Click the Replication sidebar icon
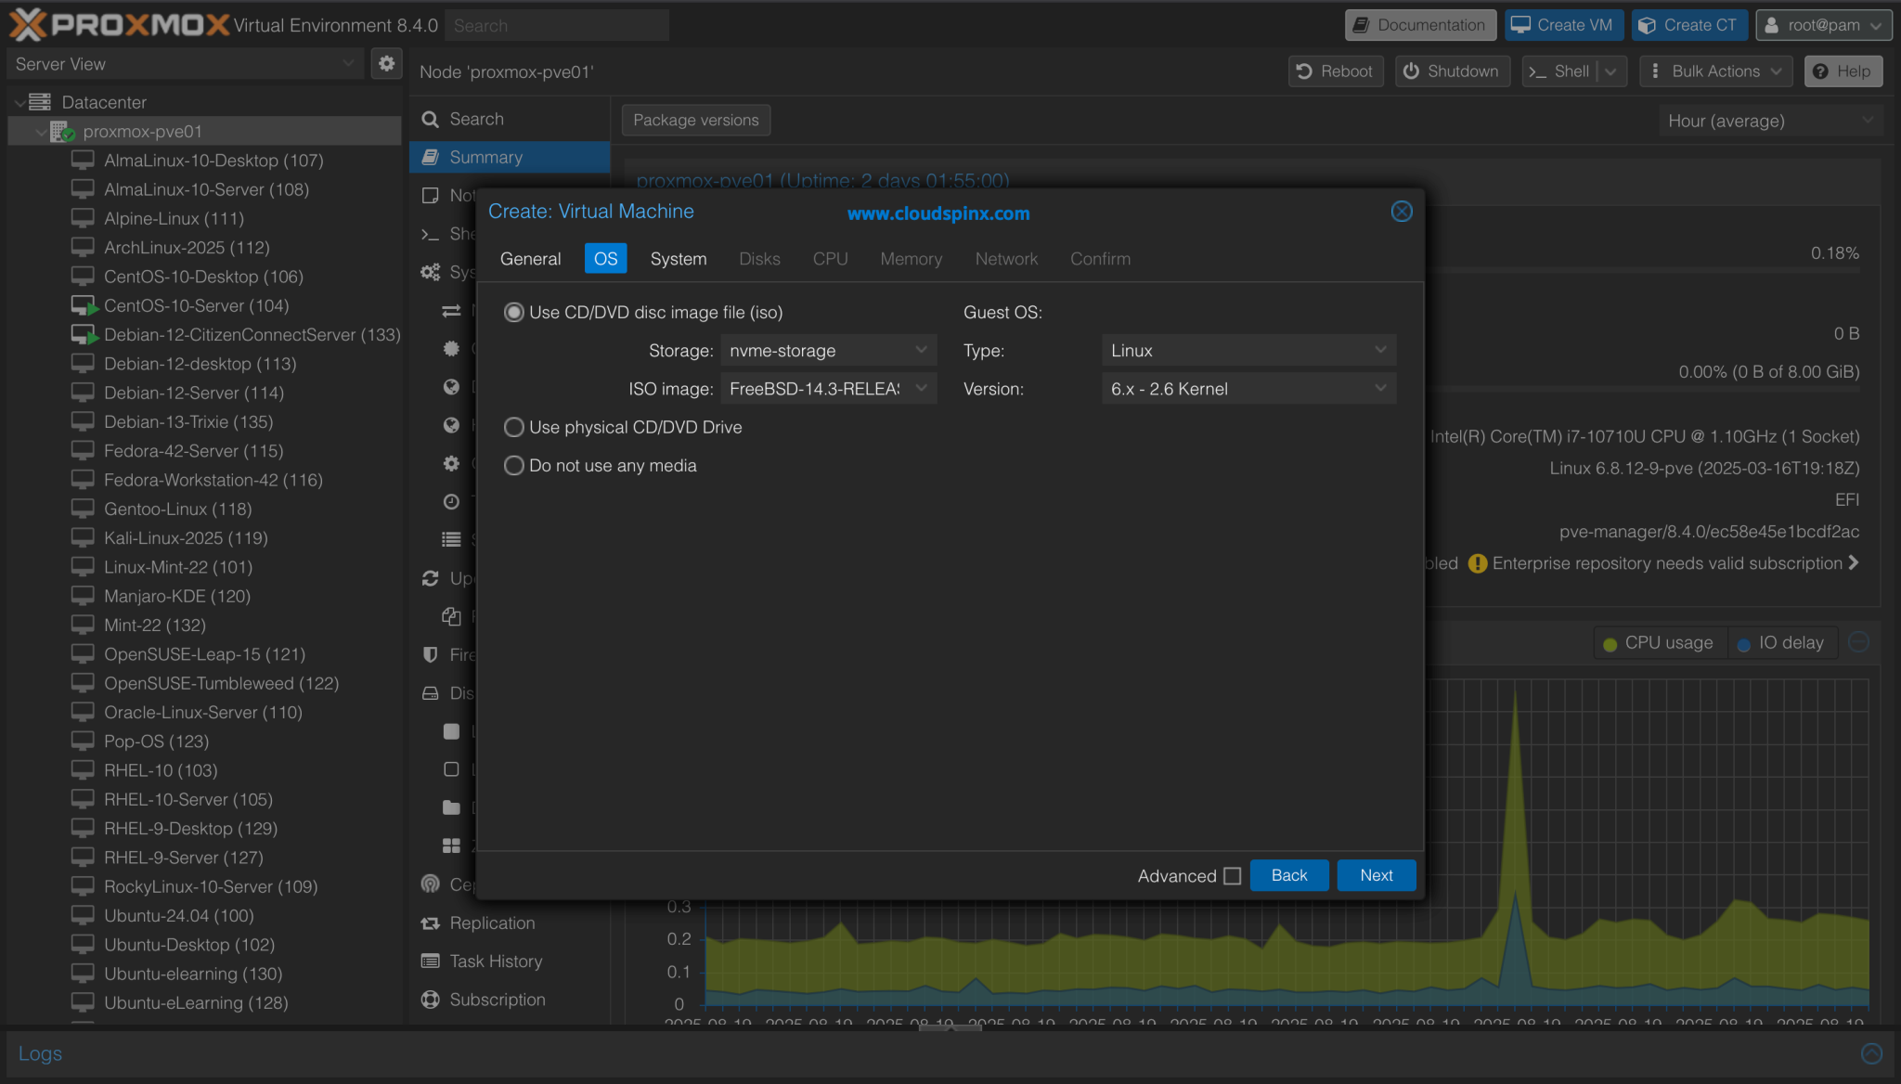1901x1084 pixels. (x=430, y=923)
